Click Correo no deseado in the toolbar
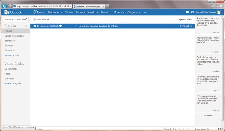Viewport: 225px width, 131px height. pyautogui.click(x=86, y=12)
